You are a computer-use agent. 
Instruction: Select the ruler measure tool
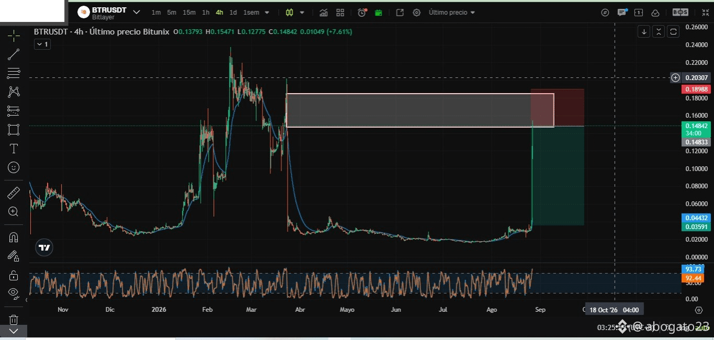(14, 193)
